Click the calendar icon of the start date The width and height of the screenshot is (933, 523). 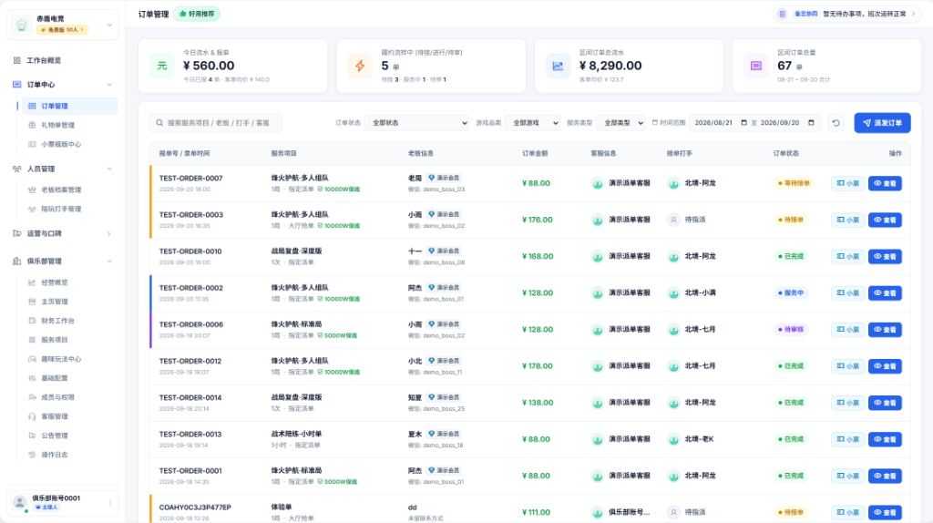(743, 123)
